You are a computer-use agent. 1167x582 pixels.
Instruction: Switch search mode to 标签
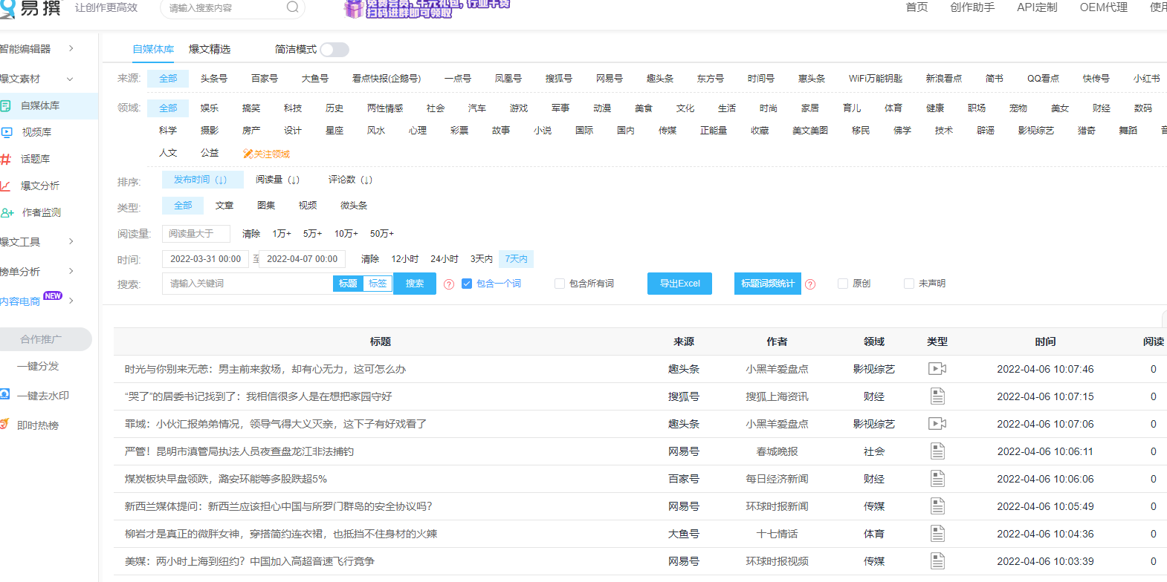click(378, 284)
